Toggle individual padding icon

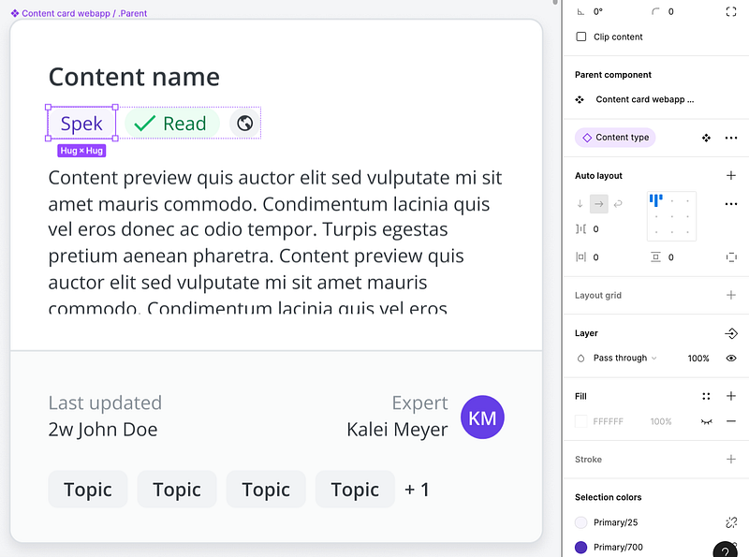(731, 257)
